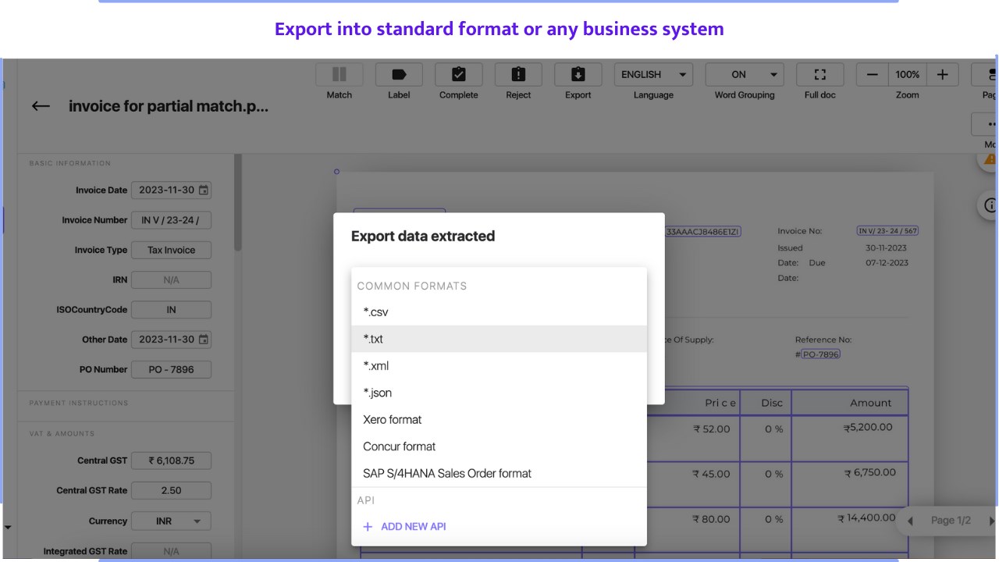Open Invoice Date calendar picker icon
The image size is (999, 562).
[204, 190]
